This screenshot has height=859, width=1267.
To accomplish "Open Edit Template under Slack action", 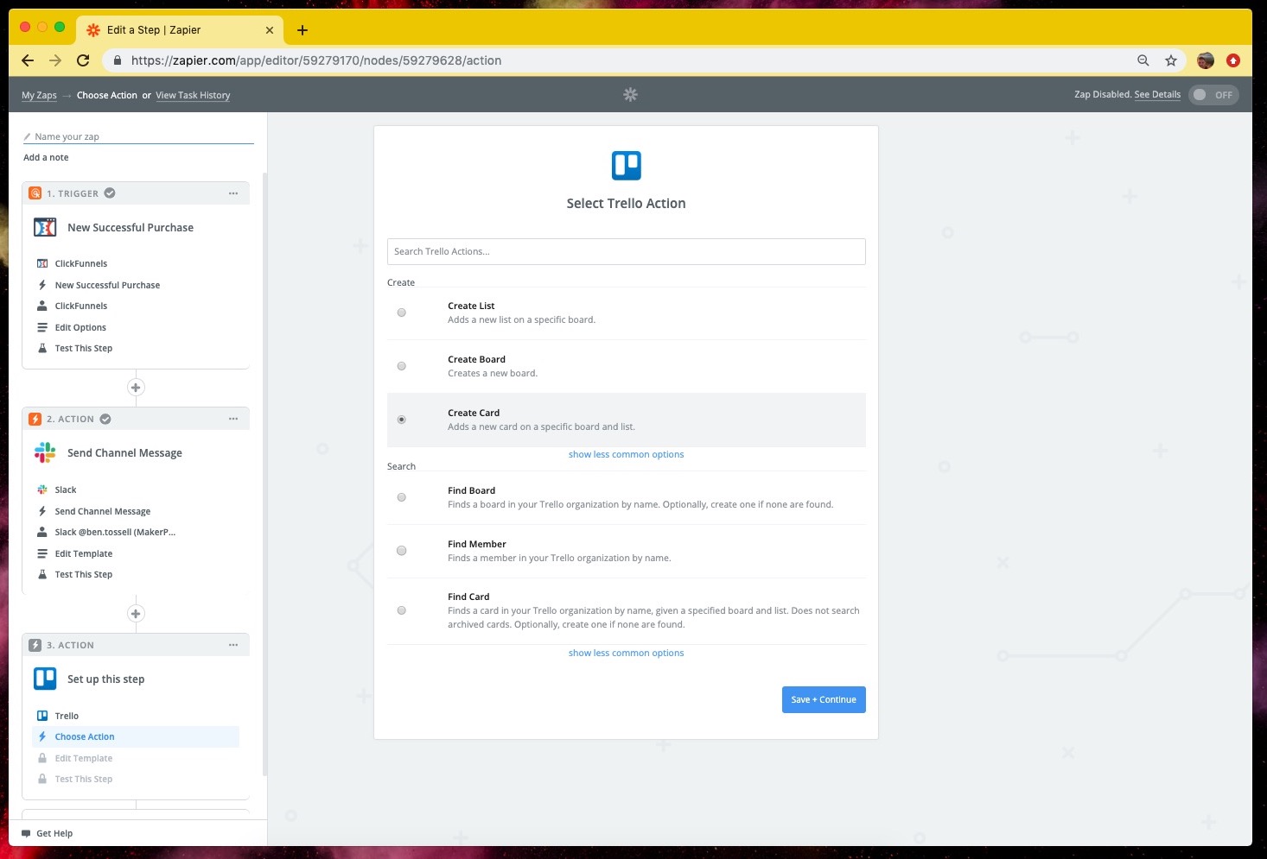I will pos(84,553).
